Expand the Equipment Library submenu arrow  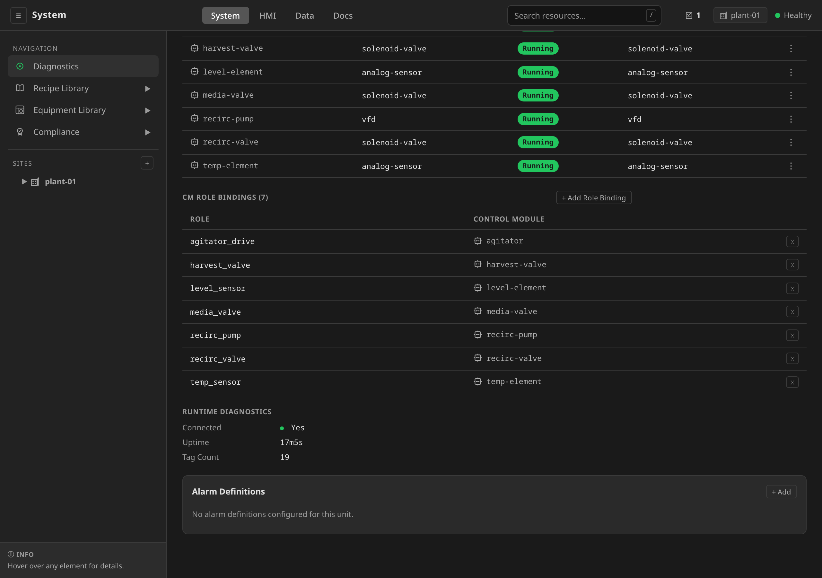(x=147, y=110)
